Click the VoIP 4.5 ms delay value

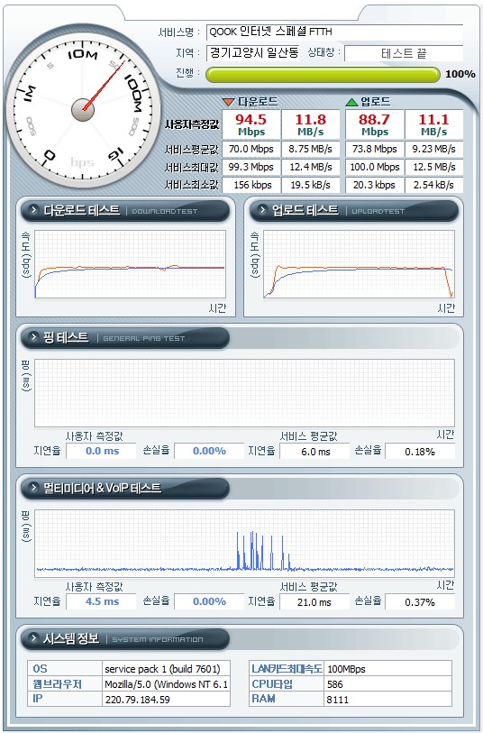point(101,601)
